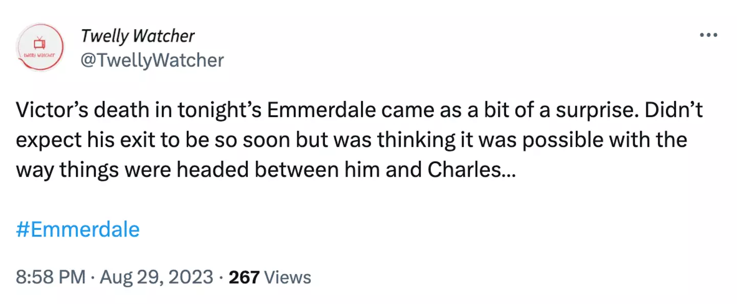Click the Aug 29, 2023 date
737x304 pixels.
(x=156, y=277)
